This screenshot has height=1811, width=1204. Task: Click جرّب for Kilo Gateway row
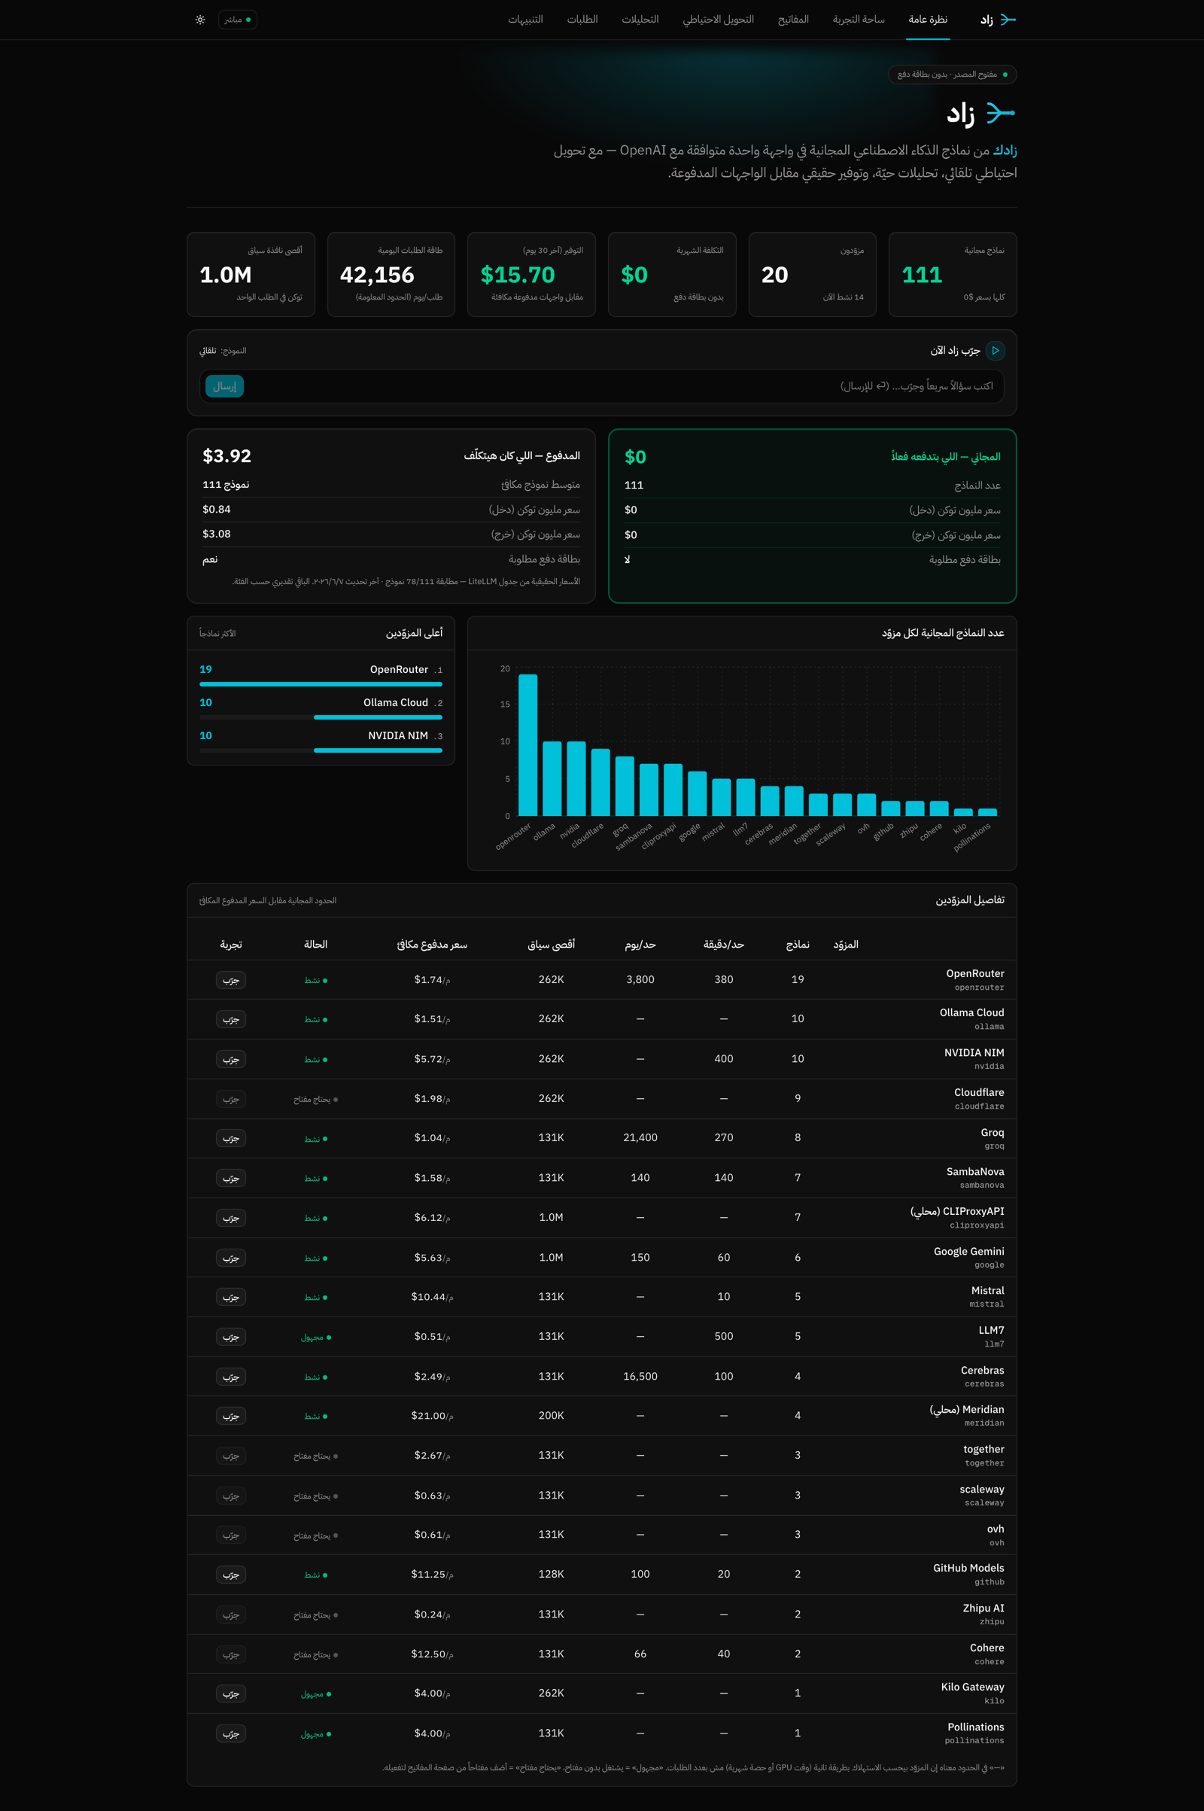tap(230, 1694)
